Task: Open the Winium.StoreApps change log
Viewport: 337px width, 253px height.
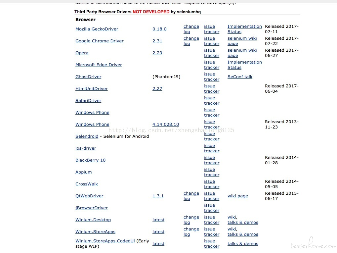Action: tap(191, 232)
